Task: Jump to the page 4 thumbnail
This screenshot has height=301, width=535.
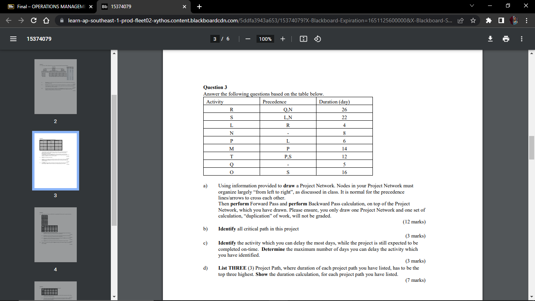Action: tap(55, 235)
